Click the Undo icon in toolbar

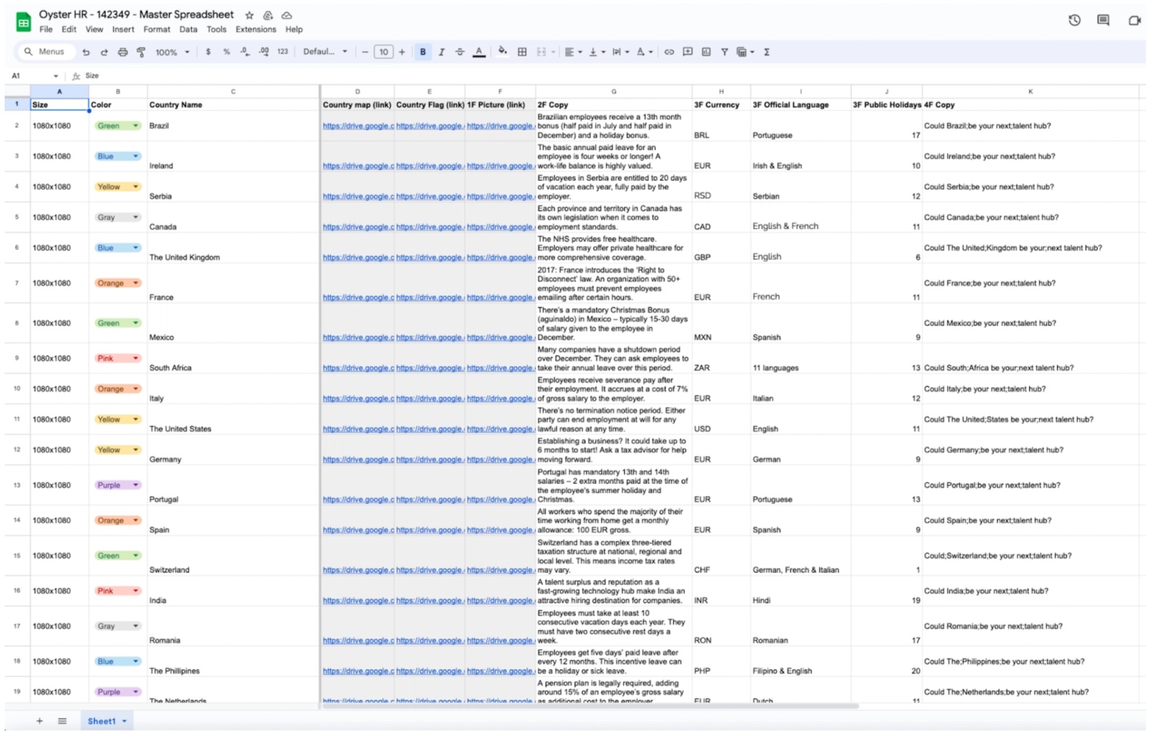pos(86,52)
